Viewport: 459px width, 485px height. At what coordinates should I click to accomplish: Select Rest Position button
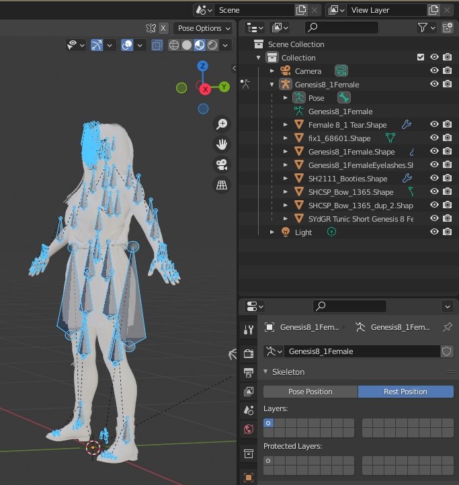(405, 392)
